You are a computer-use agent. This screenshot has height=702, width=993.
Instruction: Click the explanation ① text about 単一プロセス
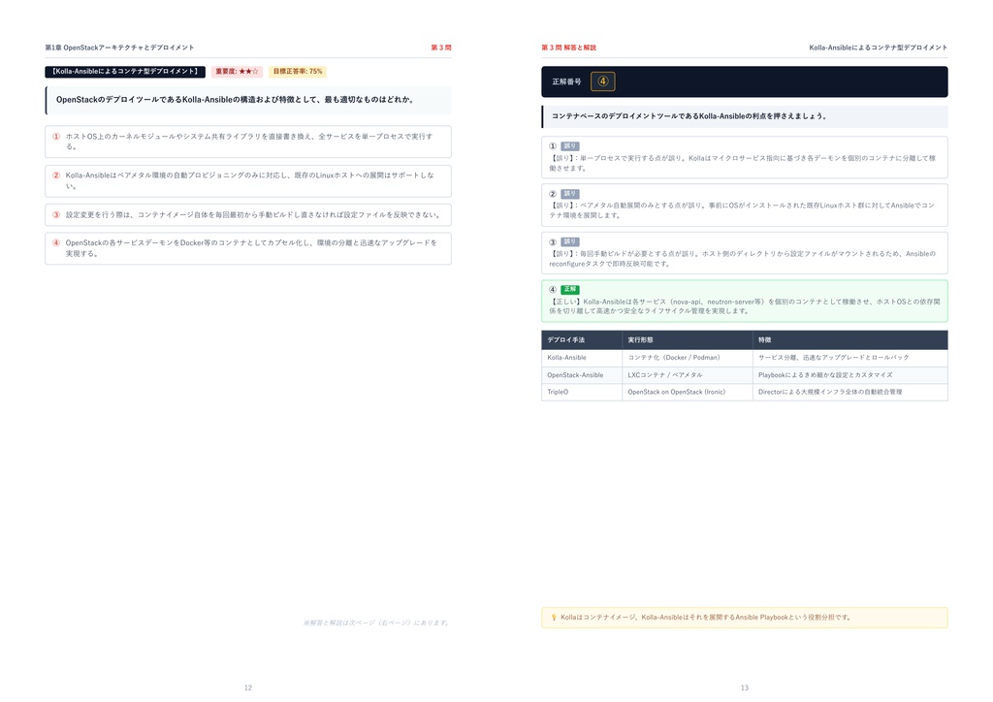742,163
